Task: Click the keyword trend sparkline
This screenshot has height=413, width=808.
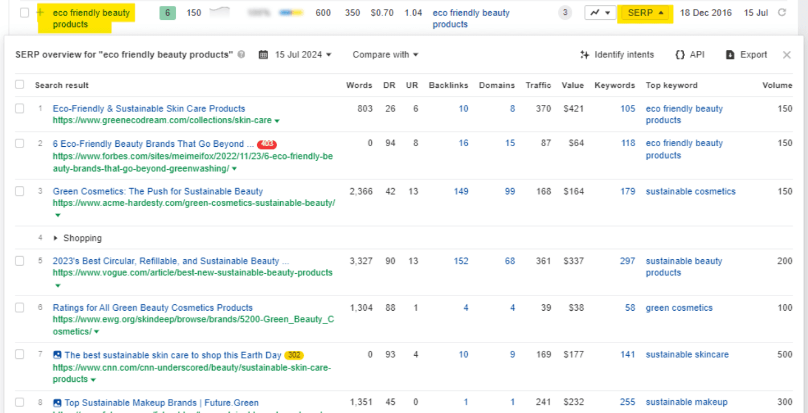Action: pyautogui.click(x=220, y=12)
